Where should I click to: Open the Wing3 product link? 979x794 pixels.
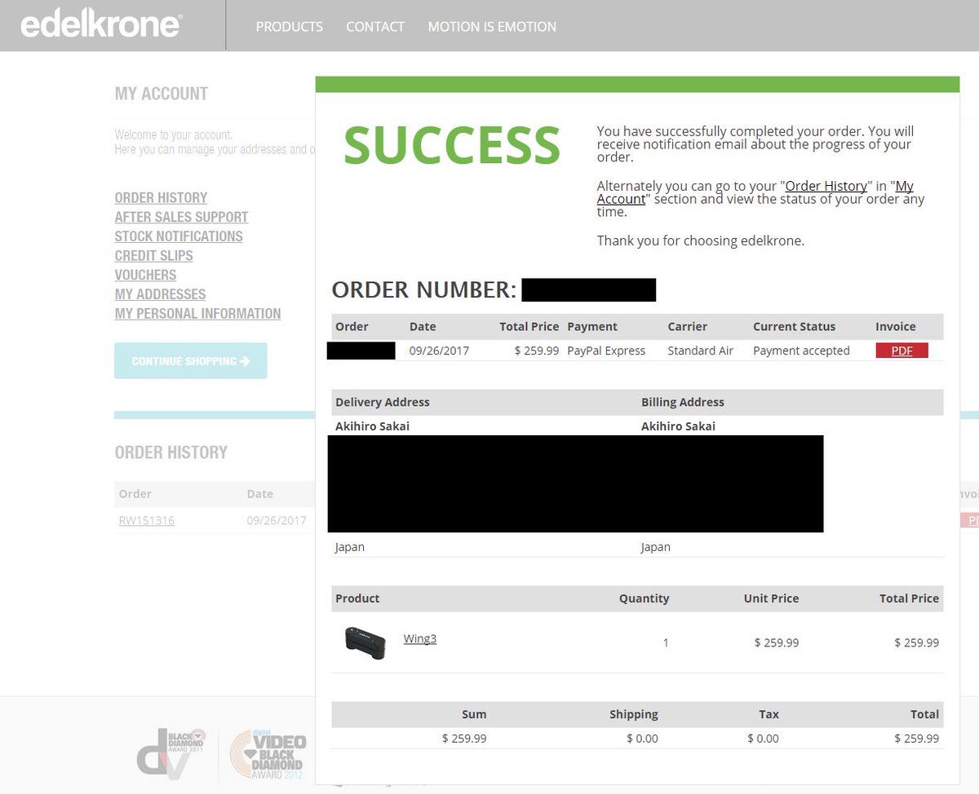[x=420, y=638]
